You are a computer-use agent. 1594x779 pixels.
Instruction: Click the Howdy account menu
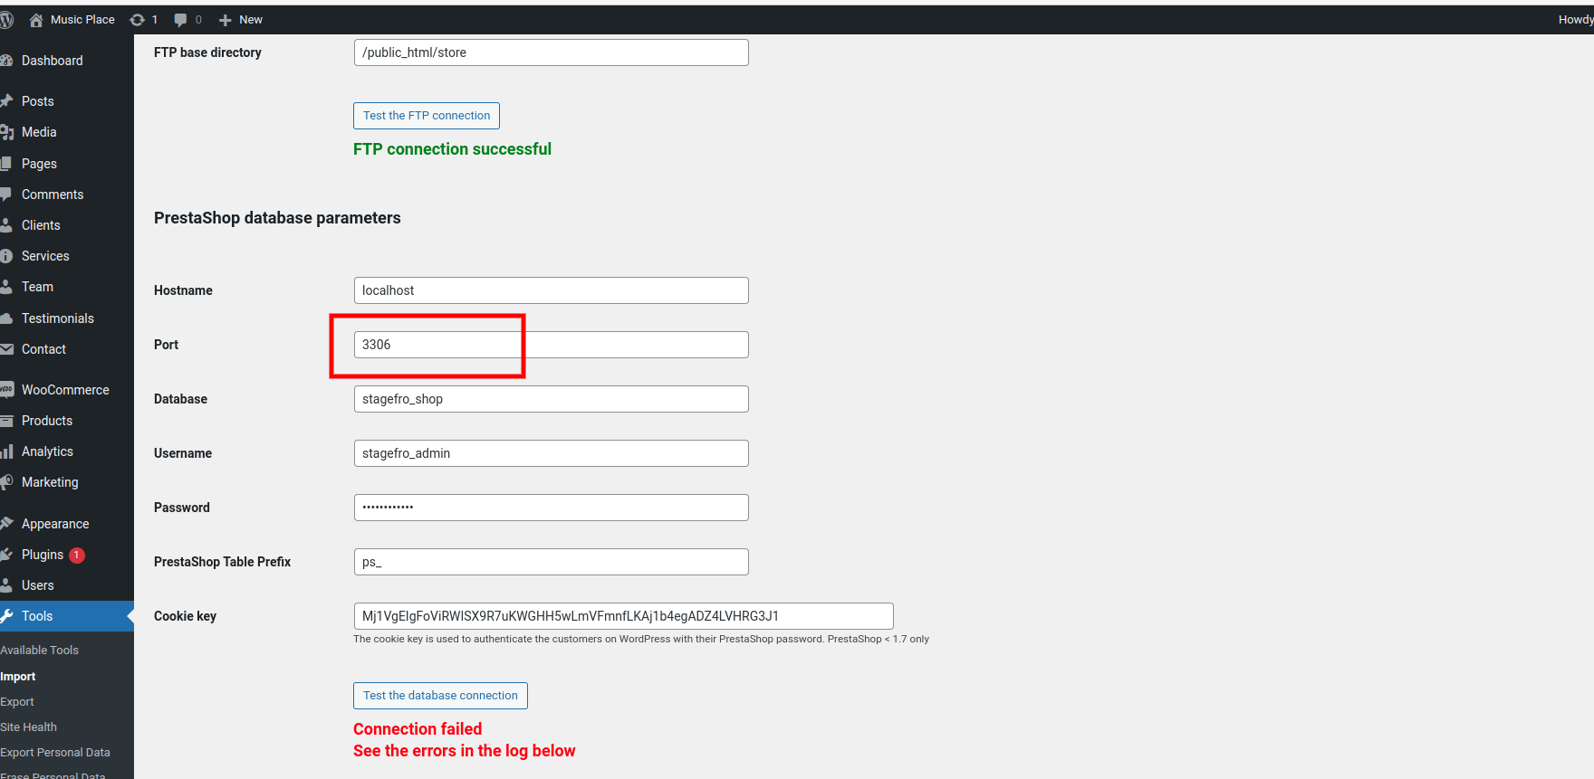[x=1575, y=20]
